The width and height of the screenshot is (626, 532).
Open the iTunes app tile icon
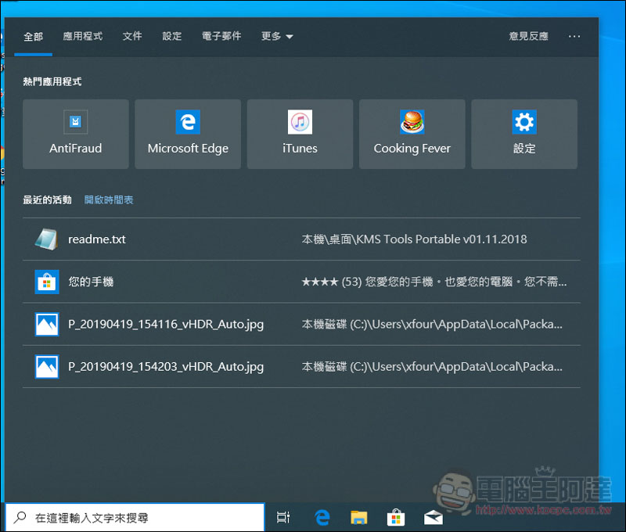pyautogui.click(x=300, y=122)
